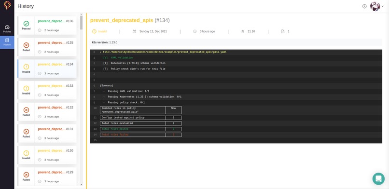
Task: Click the file count icon beside 1
Action: pyautogui.click(x=282, y=31)
